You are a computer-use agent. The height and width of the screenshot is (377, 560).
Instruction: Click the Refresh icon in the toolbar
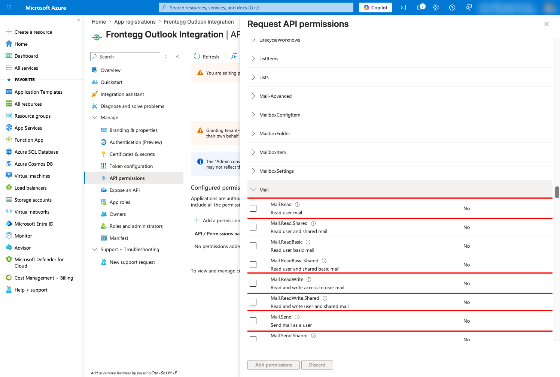click(x=197, y=57)
